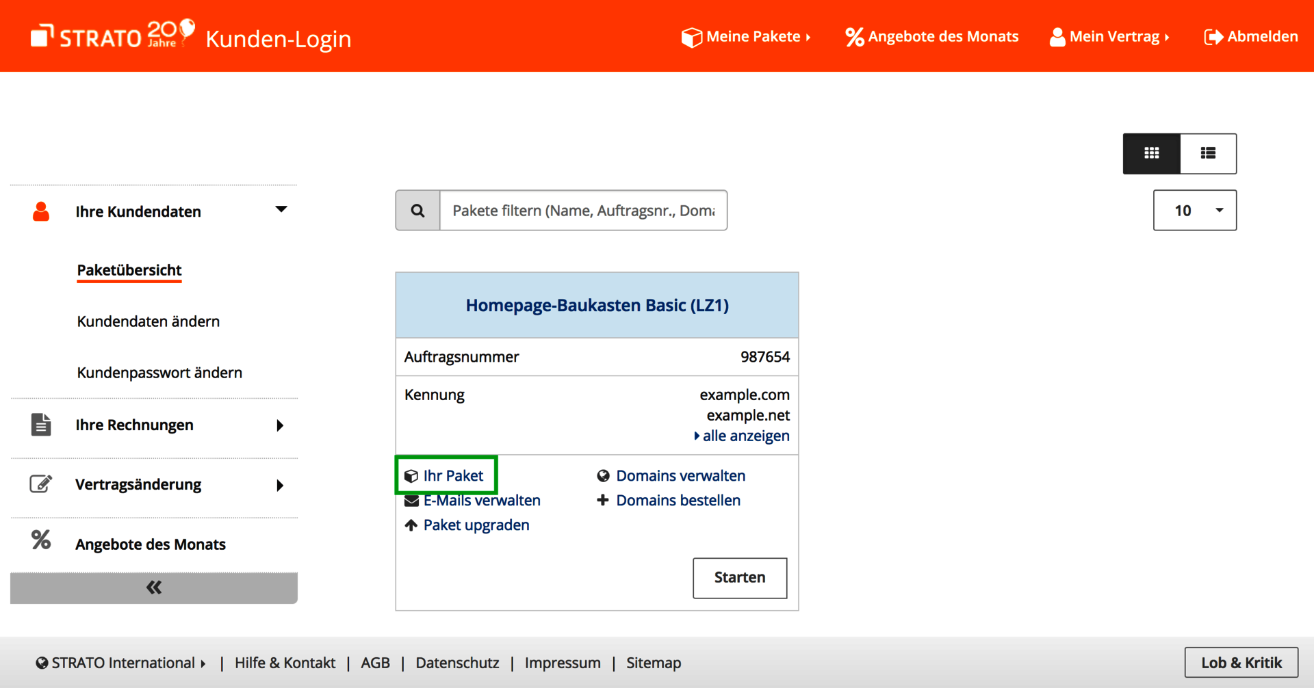Click the percent icon in sidebar

point(41,540)
